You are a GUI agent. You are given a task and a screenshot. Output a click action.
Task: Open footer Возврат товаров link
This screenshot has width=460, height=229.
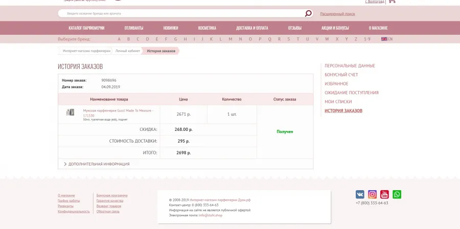point(108,206)
